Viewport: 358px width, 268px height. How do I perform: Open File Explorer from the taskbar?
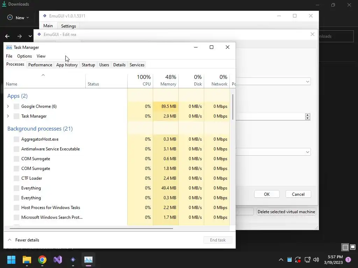coord(27,260)
